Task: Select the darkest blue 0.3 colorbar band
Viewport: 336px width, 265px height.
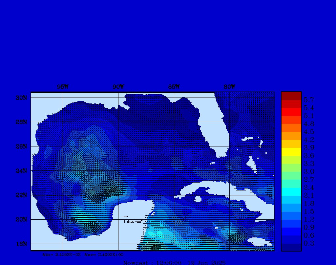Action: [x=291, y=247]
